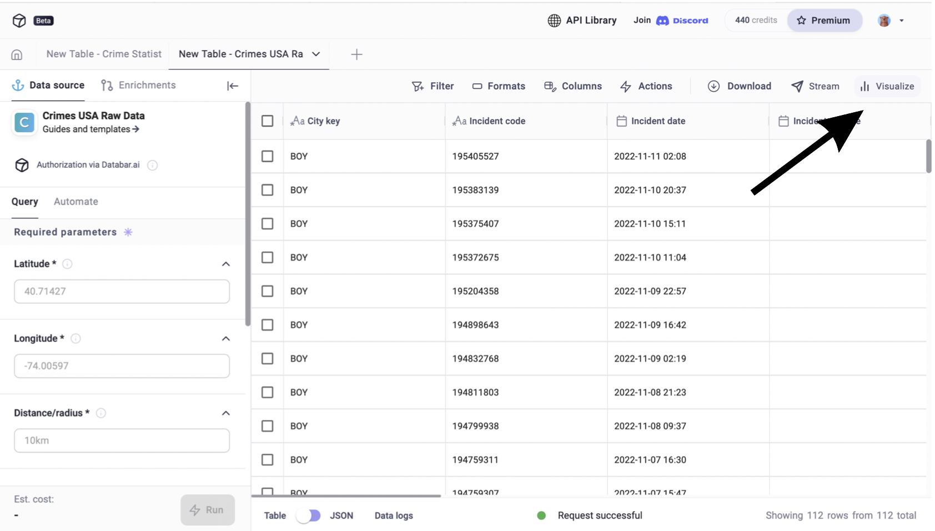Click the Latitude info icon
Screen dimensions: 935x531
tap(68, 264)
